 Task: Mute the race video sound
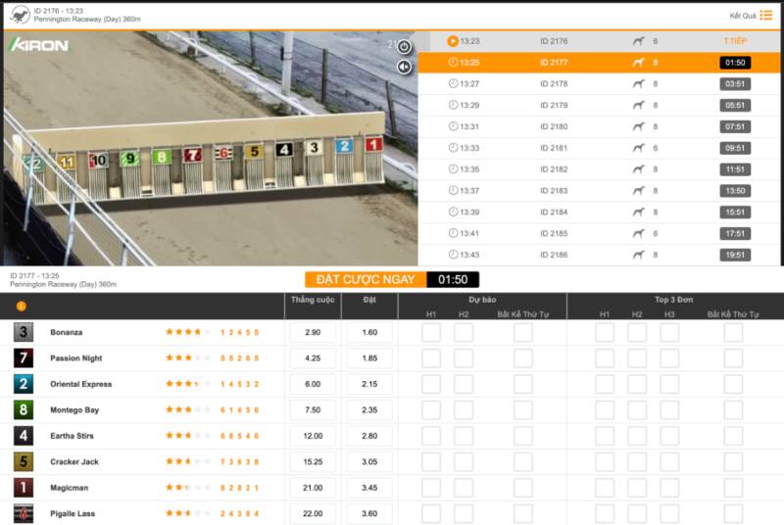(404, 67)
